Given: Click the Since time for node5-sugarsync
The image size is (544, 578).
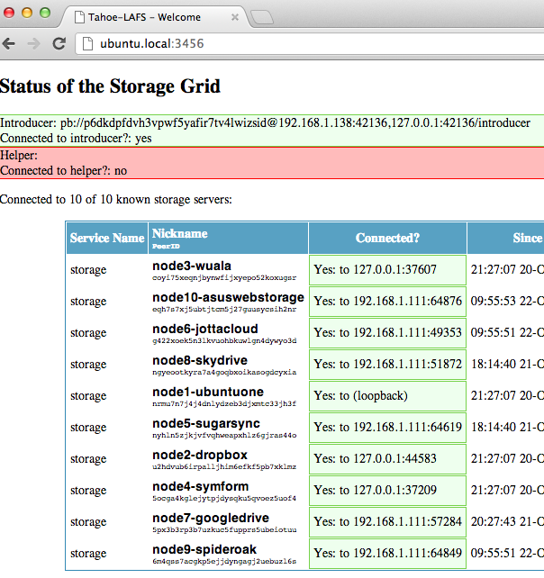Looking at the screenshot, I should 507,428.
